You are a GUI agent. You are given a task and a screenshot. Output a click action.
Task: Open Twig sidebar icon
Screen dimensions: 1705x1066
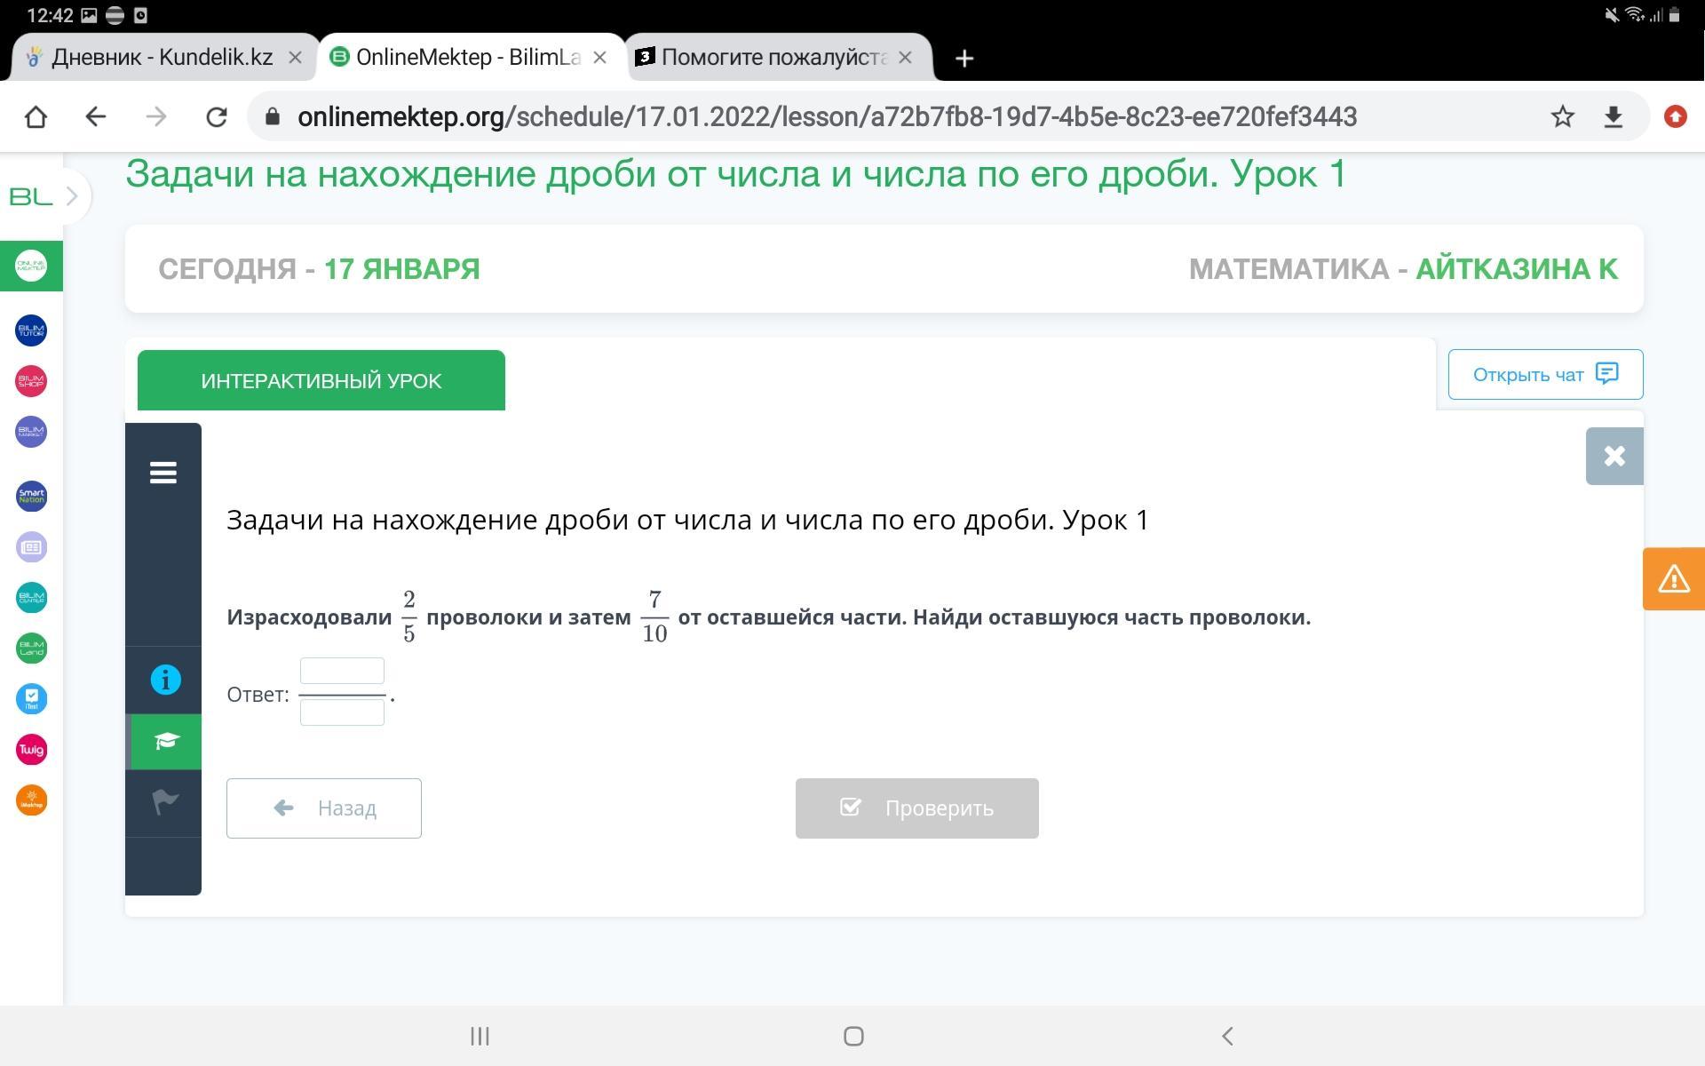click(x=31, y=750)
